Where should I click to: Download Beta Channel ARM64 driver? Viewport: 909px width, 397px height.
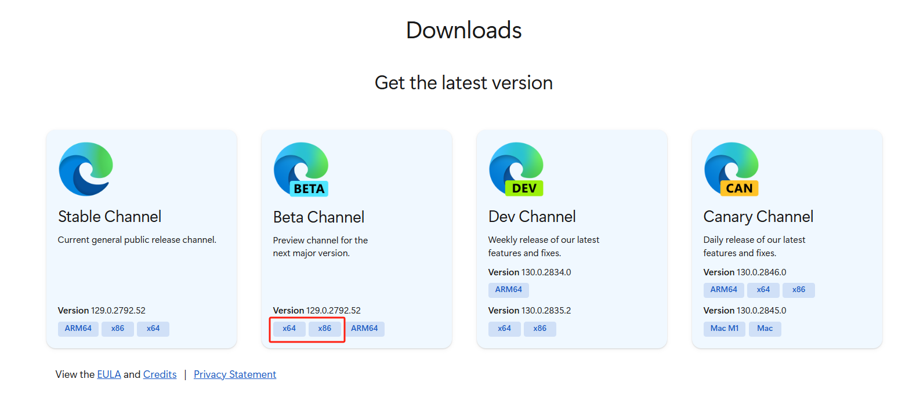[364, 329]
